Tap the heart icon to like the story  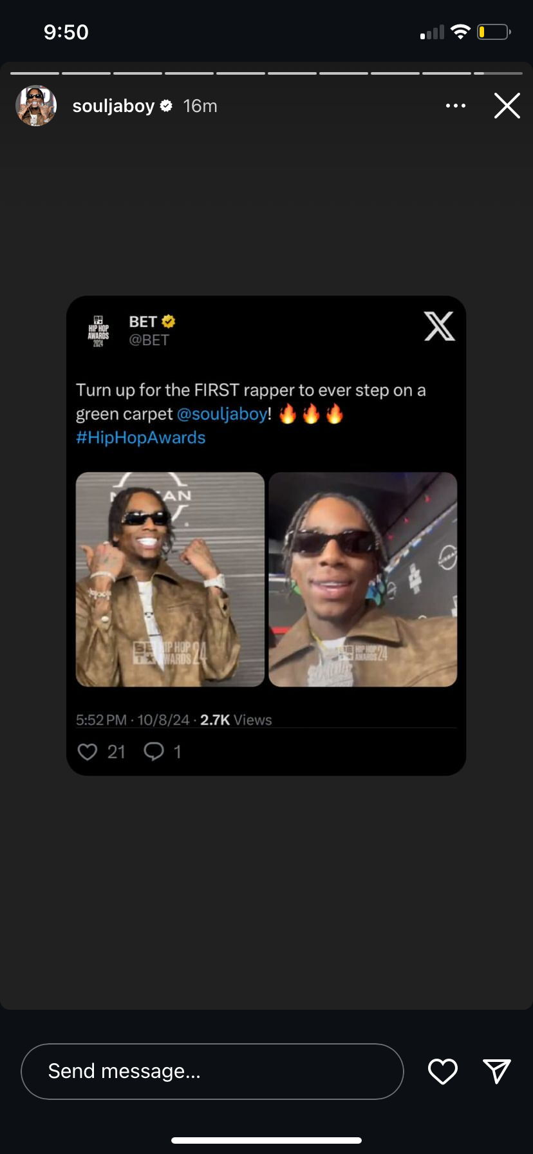443,1071
